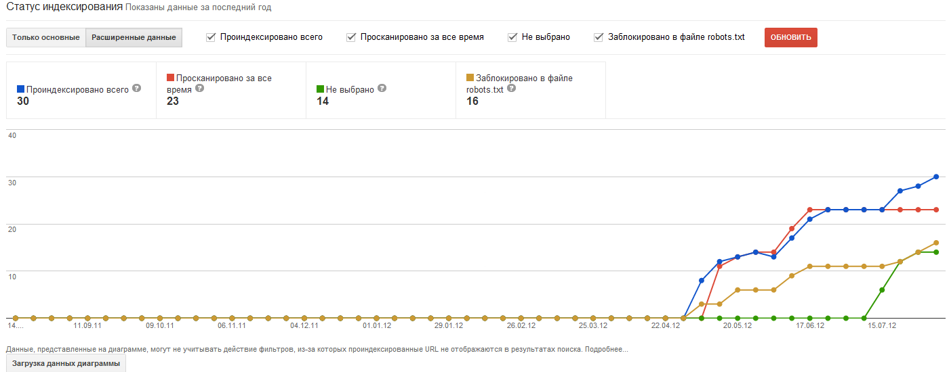This screenshot has width=949, height=372.
Task: Switch to Только основные tab
Action: click(46, 38)
